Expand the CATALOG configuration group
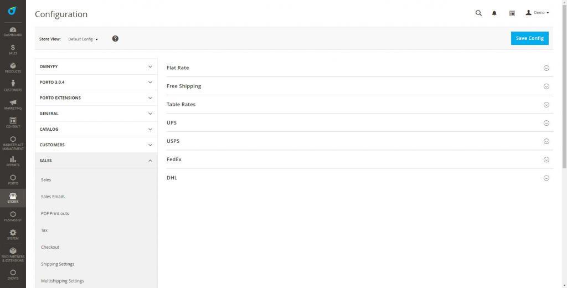This screenshot has height=288, width=567. pyautogui.click(x=96, y=129)
